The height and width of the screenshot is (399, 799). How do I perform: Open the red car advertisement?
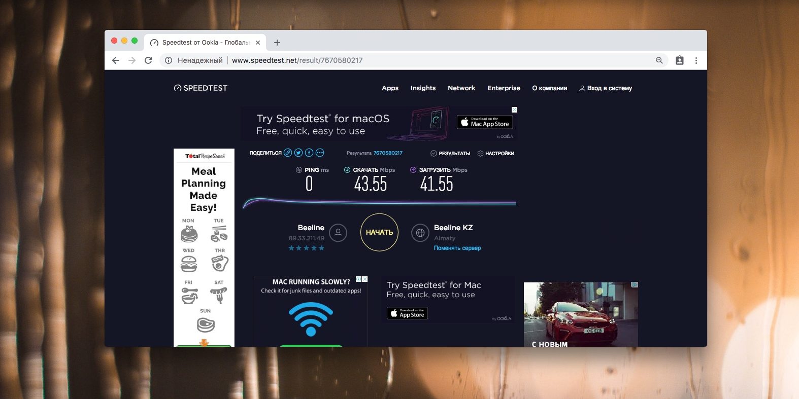coord(581,314)
